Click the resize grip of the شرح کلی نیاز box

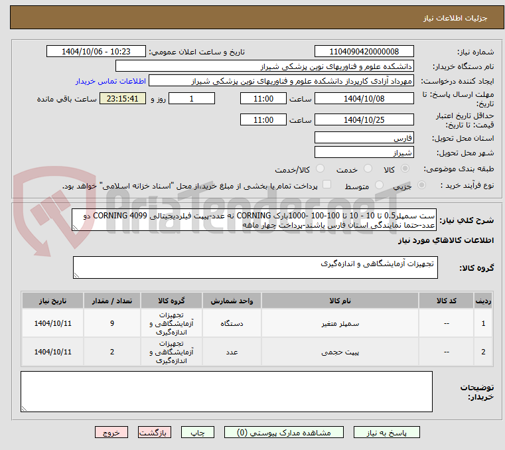point(75,228)
